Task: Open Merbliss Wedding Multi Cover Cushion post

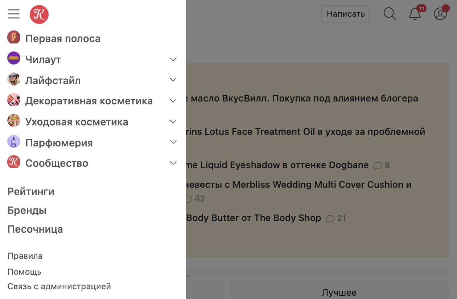Action: [299, 184]
